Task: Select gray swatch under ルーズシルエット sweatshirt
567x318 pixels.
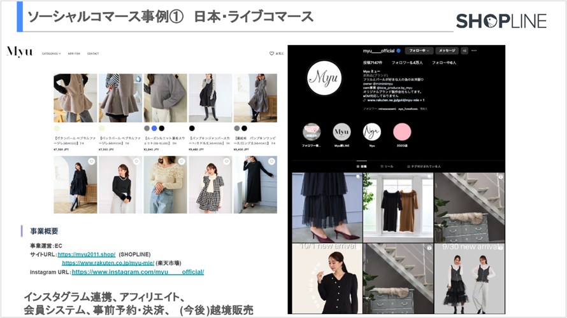Action: coord(147,128)
